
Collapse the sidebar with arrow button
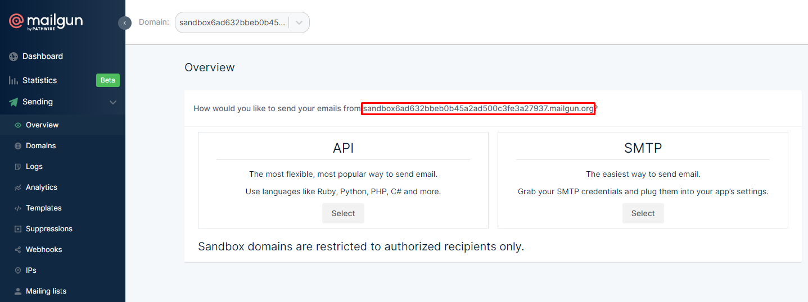click(125, 23)
